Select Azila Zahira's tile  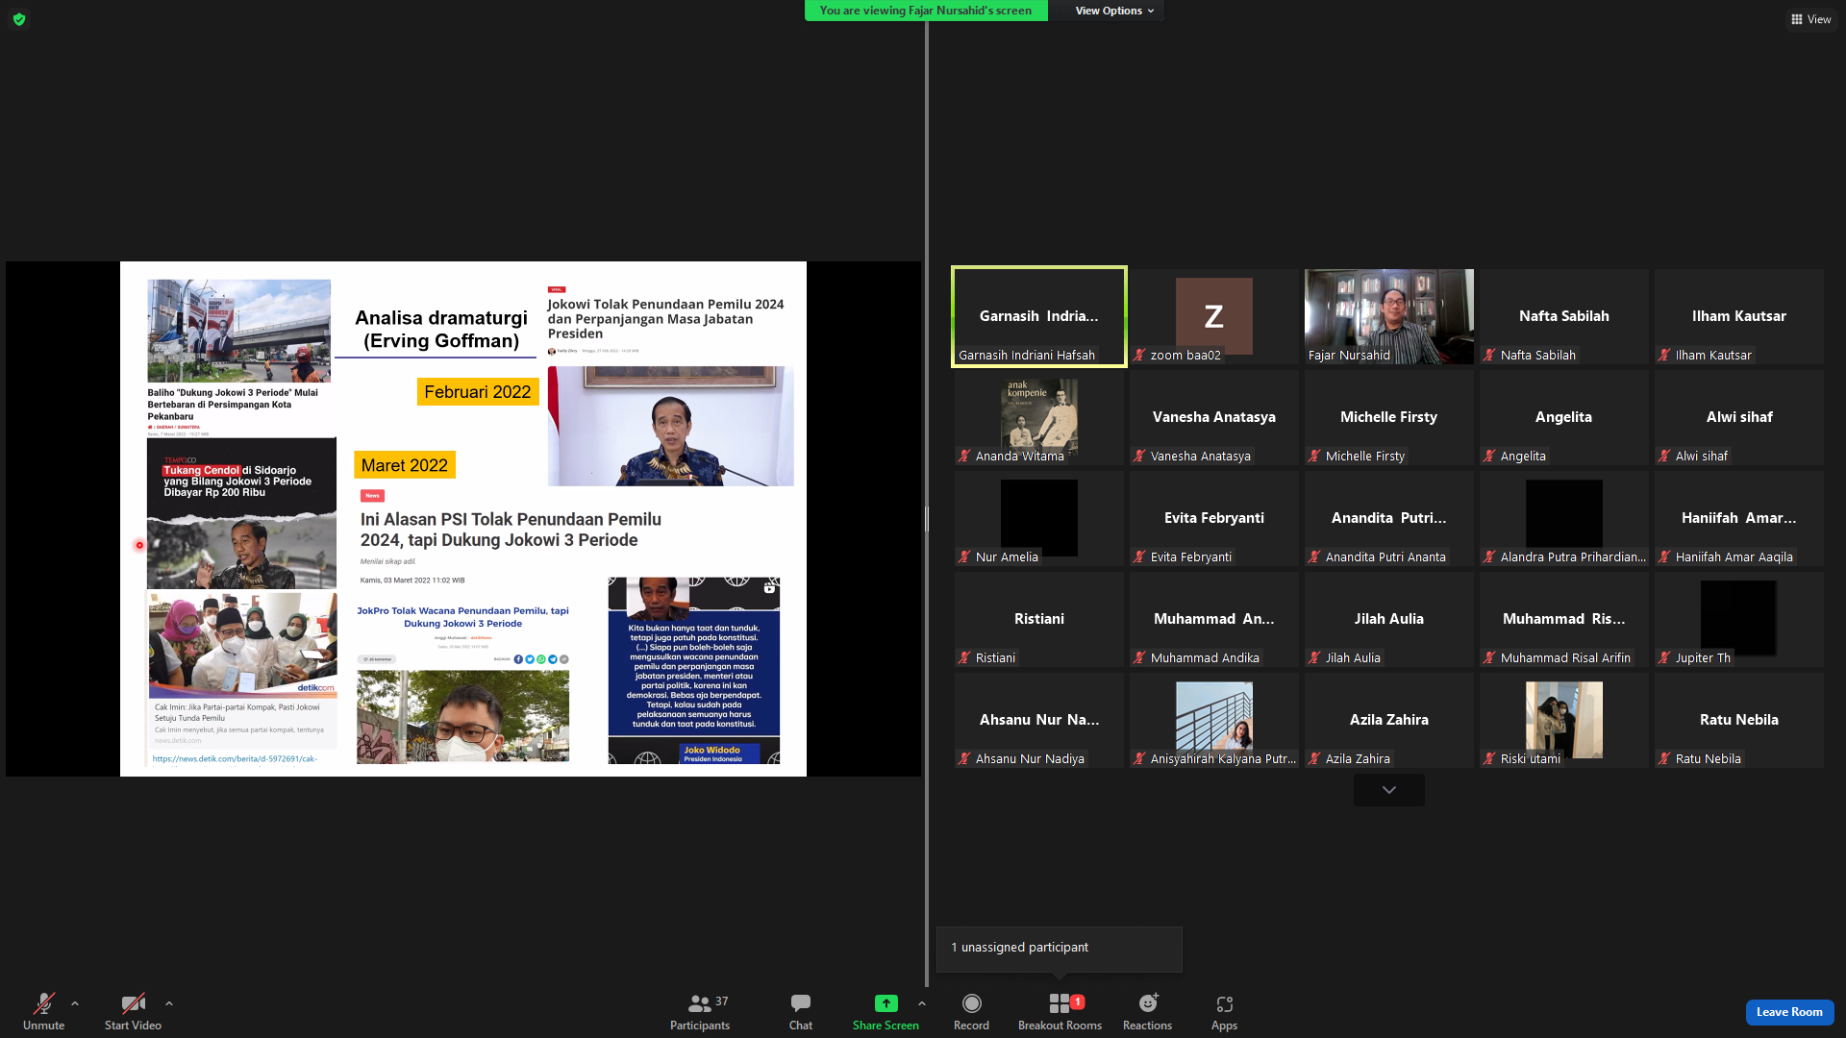pyautogui.click(x=1388, y=720)
